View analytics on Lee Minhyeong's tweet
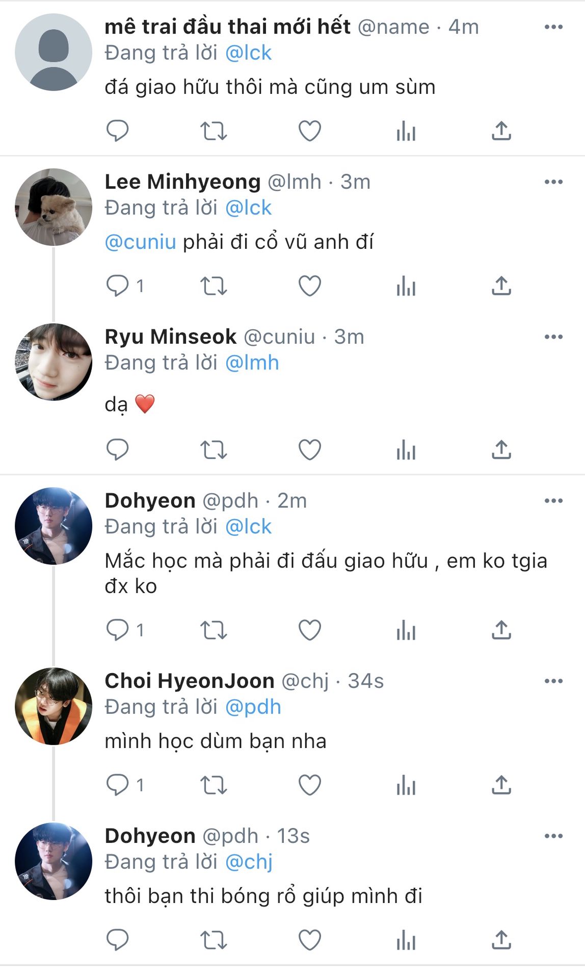 click(406, 286)
